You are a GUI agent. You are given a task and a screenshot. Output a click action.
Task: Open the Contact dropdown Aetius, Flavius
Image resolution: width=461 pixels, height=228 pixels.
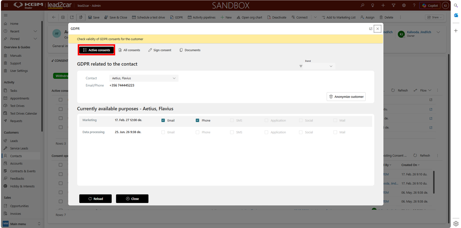coord(144,78)
